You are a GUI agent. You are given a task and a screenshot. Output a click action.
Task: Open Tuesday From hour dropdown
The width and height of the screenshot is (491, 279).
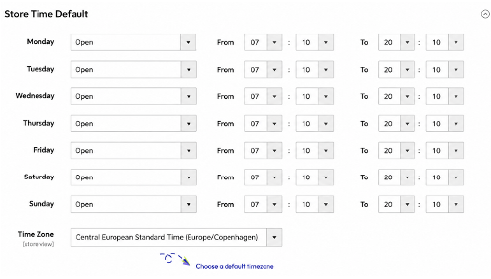point(263,69)
